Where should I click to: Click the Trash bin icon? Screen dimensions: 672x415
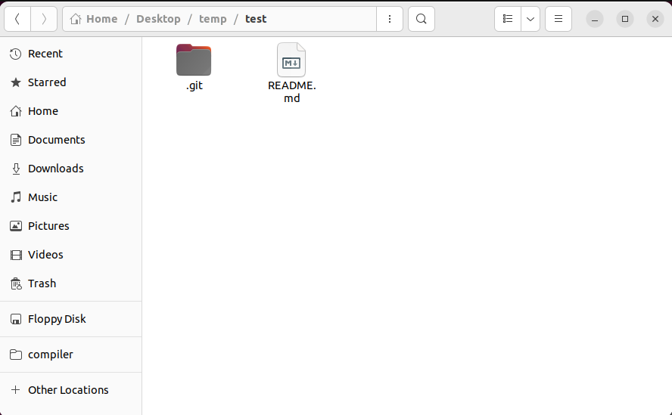(x=16, y=283)
